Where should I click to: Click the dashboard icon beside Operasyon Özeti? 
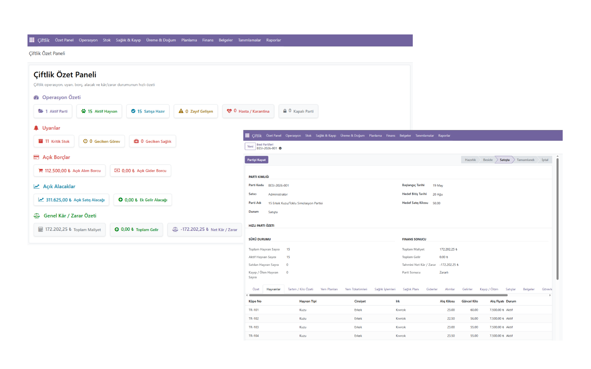[36, 98]
